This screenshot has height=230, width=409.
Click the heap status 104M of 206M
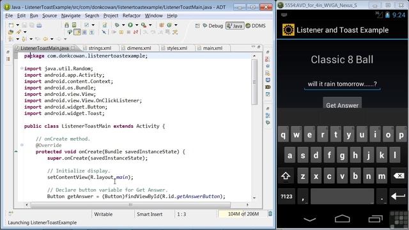click(243, 214)
